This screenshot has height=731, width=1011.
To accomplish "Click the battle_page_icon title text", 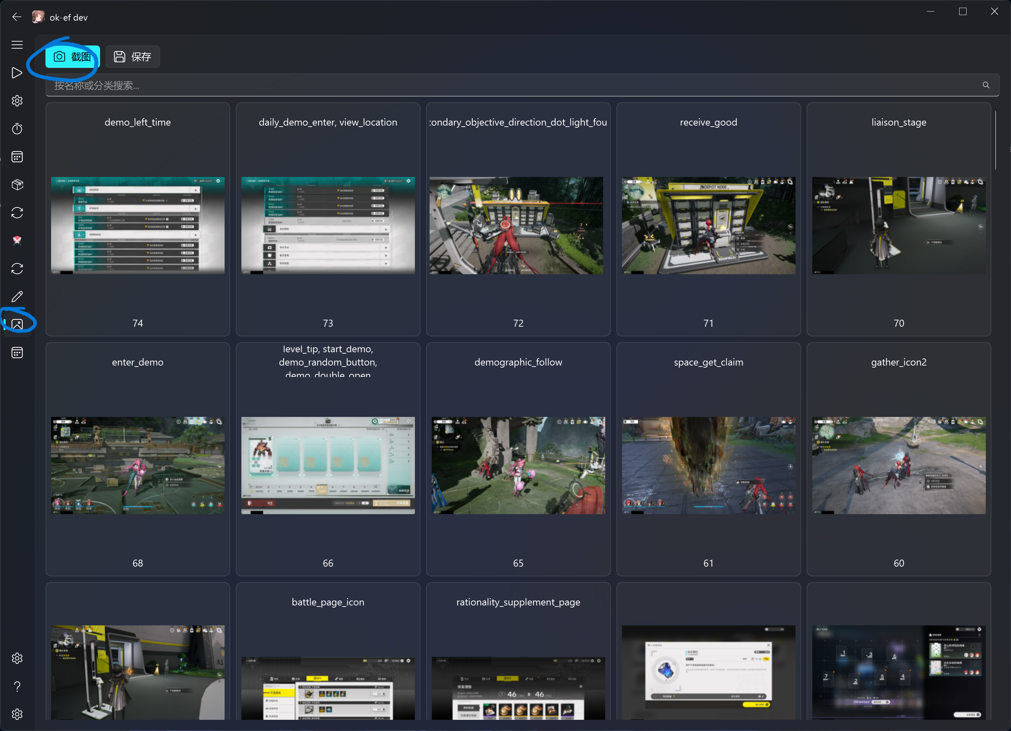I will pyautogui.click(x=328, y=602).
